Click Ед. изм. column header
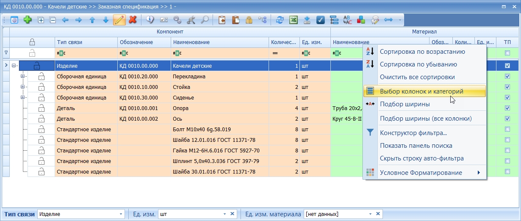This screenshot has width=521, height=221. click(315, 42)
